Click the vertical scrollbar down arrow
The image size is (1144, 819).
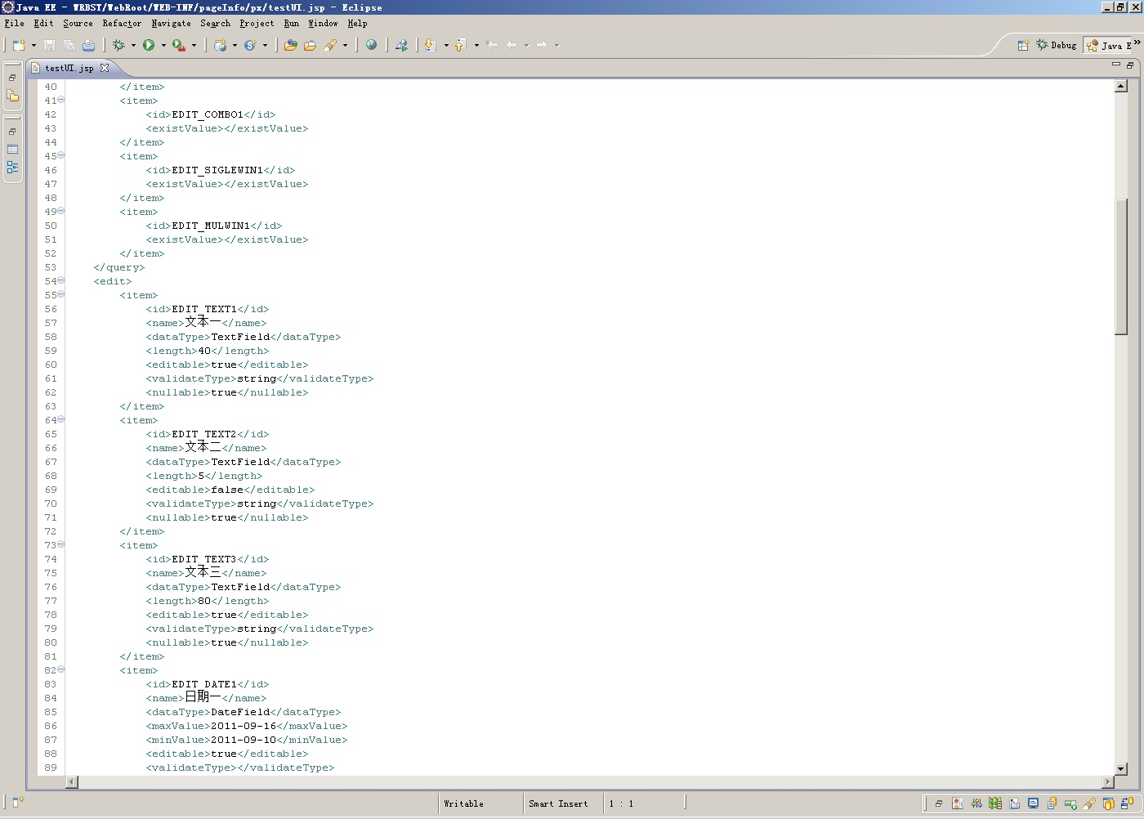pyautogui.click(x=1121, y=768)
